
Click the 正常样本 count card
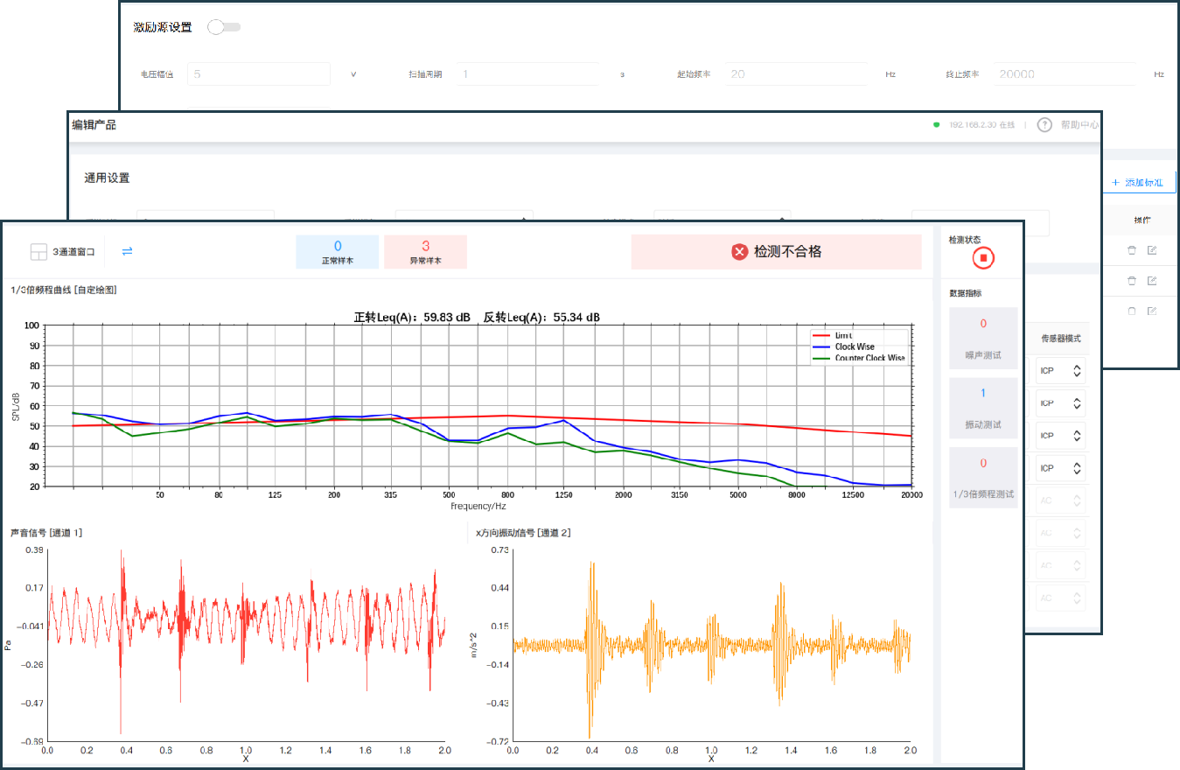(338, 252)
